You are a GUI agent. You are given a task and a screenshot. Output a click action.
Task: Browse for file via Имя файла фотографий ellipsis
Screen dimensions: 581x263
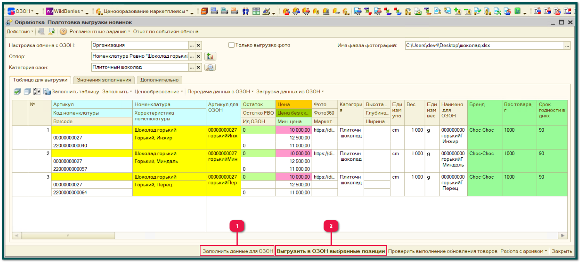click(x=567, y=46)
